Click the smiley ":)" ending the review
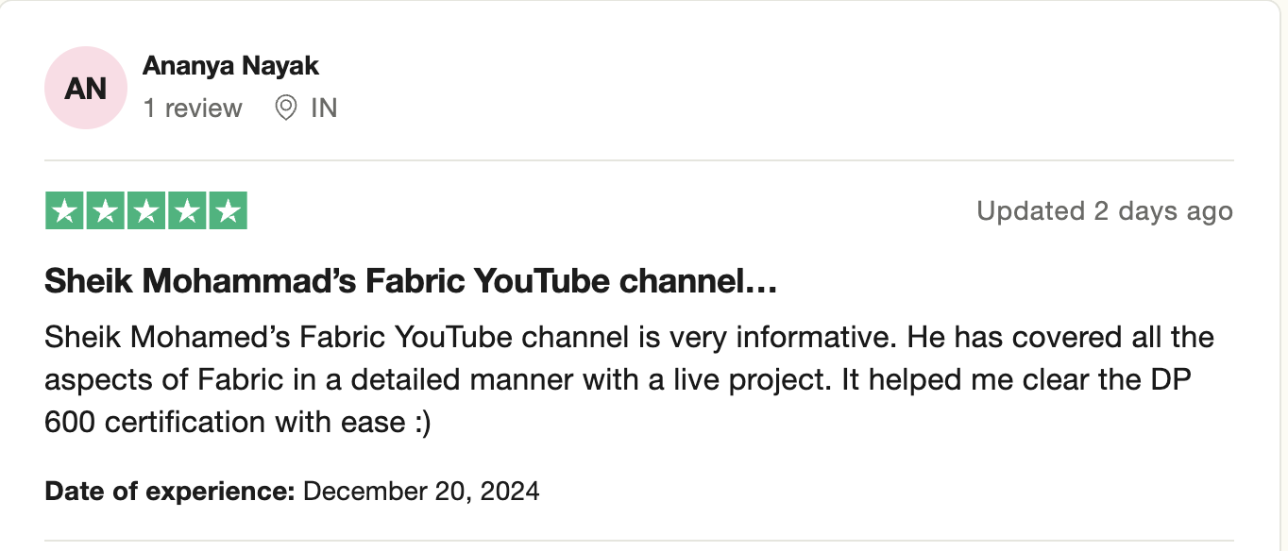This screenshot has width=1288, height=551. (x=422, y=422)
